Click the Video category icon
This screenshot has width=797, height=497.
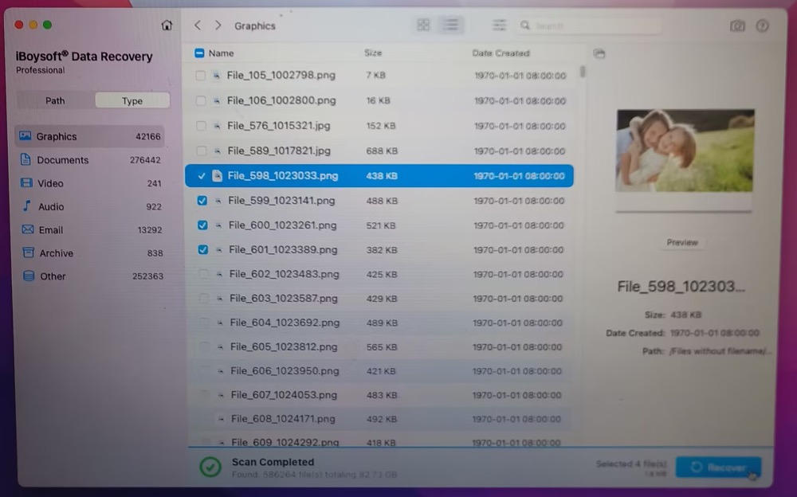click(26, 183)
